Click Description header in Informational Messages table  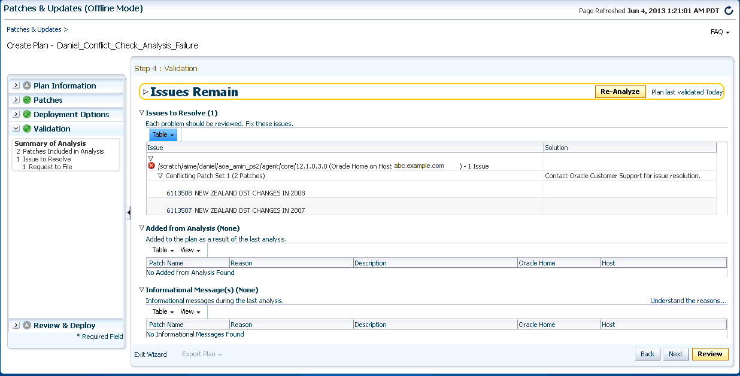pos(435,325)
